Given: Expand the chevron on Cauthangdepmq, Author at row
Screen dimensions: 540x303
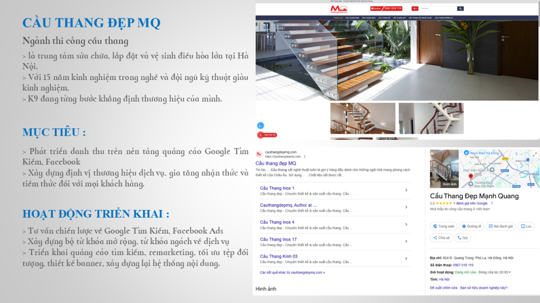Looking at the screenshot, I should (x=407, y=207).
